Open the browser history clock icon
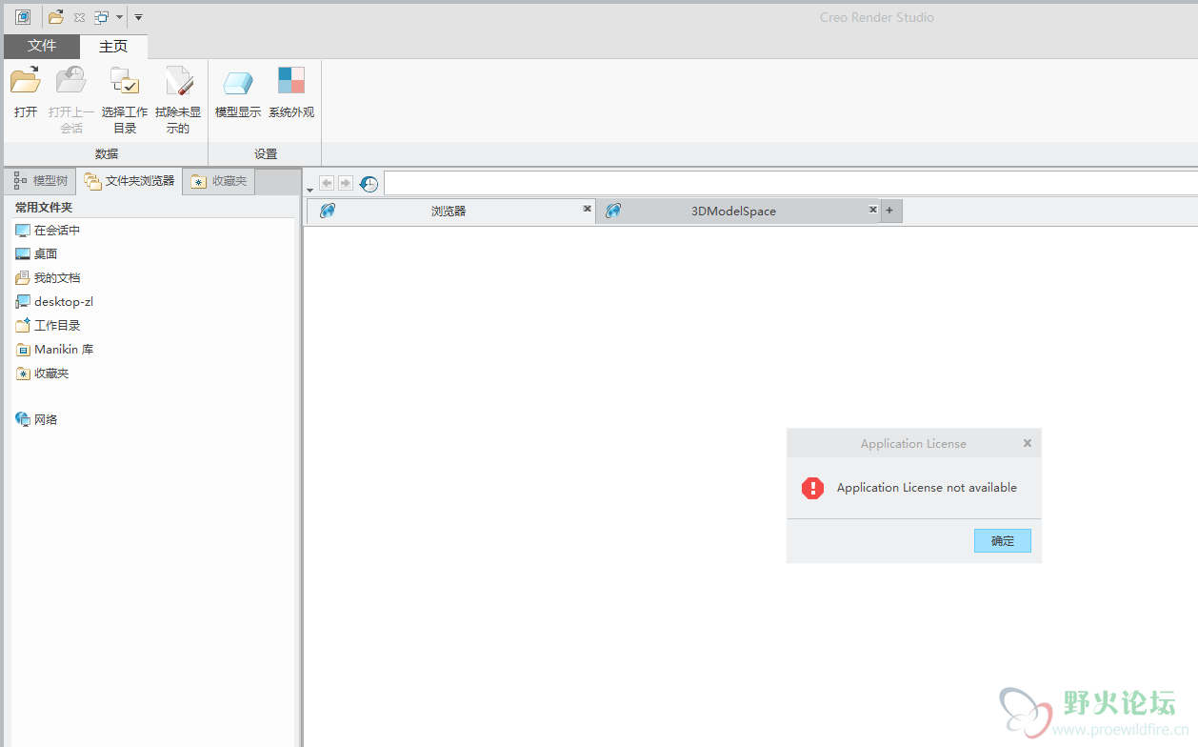The width and height of the screenshot is (1198, 747). point(369,184)
